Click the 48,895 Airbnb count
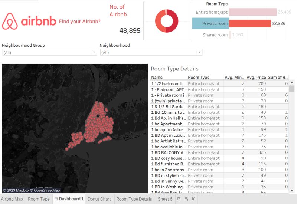This screenshot has height=204, width=297. click(x=130, y=30)
